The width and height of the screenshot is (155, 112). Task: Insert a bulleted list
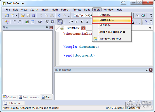14,22
